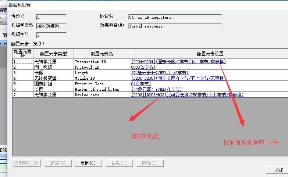Select the Device data element name
This screenshot has height=177, width=288.
102,95
